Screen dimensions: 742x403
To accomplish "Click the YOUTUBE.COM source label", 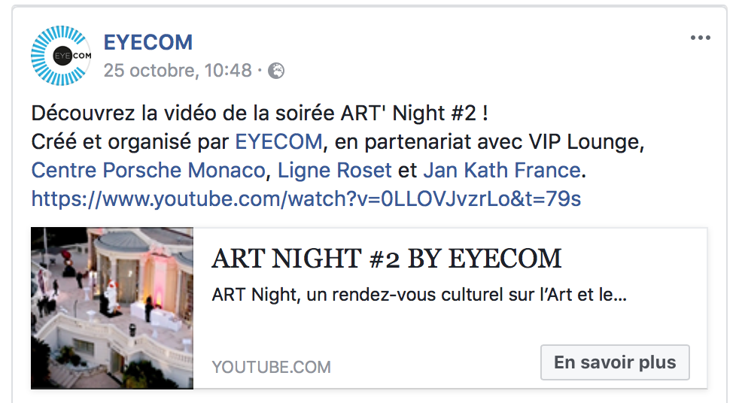I will pos(271,367).
